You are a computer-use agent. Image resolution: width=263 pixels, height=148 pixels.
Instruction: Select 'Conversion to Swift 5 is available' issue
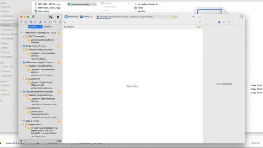(x=42, y=41)
